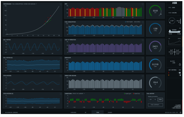Toggle the Main Engine legend series
Screen dimensions: 184x117
coord(128,22)
